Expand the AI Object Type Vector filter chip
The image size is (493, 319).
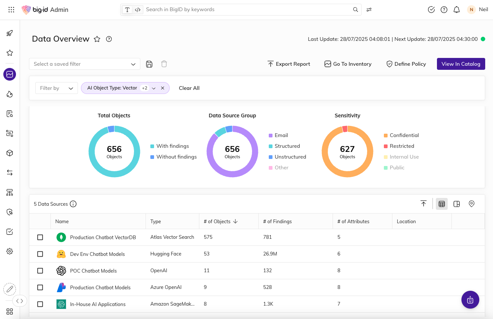(x=154, y=88)
